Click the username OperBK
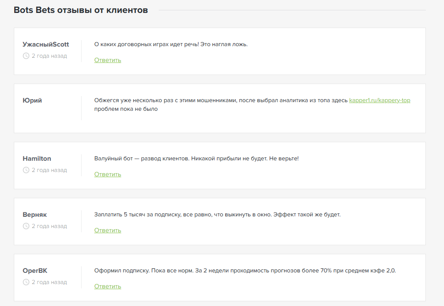 tap(35, 271)
